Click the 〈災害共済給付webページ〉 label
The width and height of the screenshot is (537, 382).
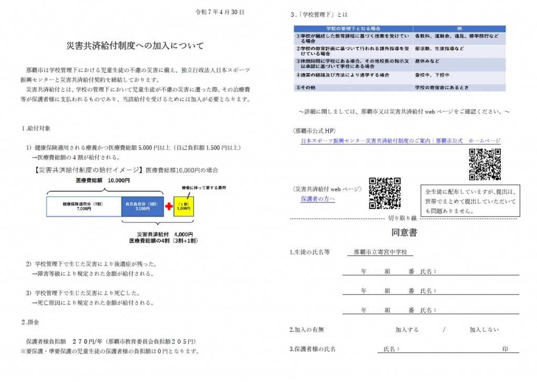click(x=327, y=189)
